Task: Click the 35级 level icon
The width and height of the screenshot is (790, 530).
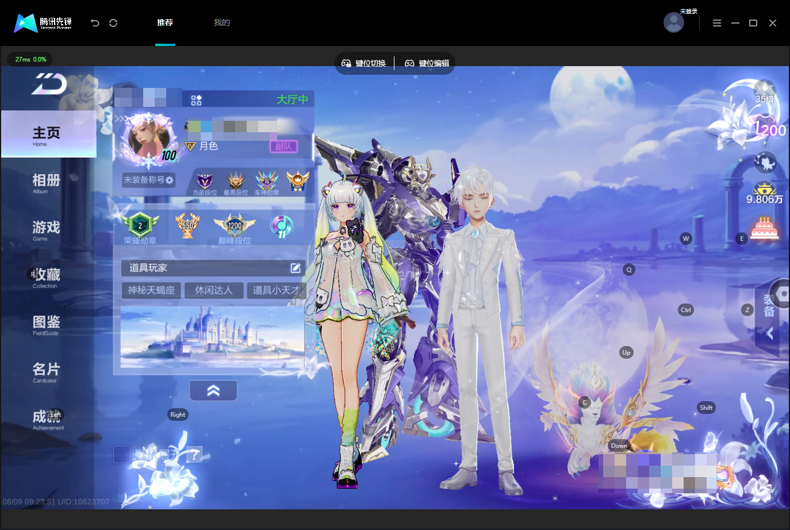Action: tap(765, 93)
